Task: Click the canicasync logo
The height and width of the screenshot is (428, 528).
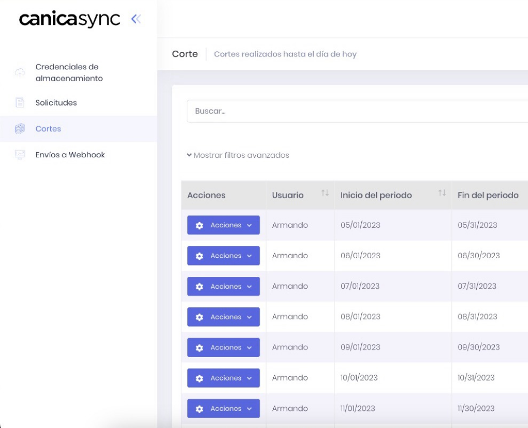Action: tap(69, 19)
